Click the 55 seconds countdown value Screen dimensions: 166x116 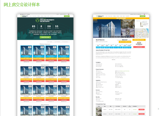(x=57, y=26)
